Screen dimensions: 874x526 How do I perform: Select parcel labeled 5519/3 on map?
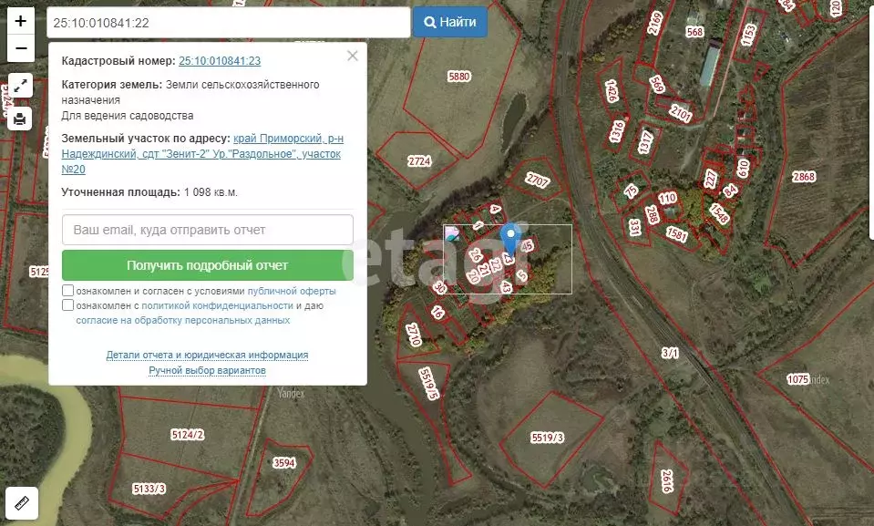548,438
